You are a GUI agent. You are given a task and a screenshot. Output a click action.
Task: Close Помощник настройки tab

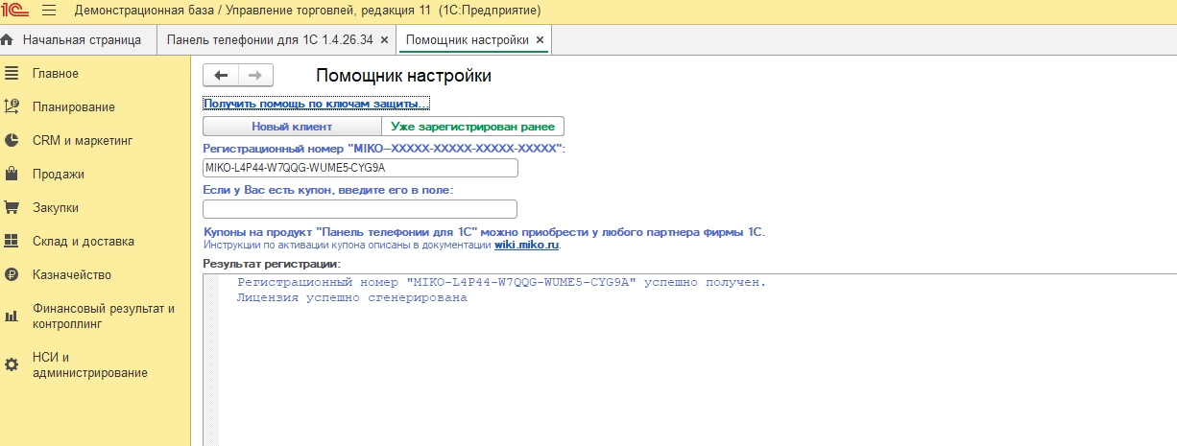click(x=540, y=40)
